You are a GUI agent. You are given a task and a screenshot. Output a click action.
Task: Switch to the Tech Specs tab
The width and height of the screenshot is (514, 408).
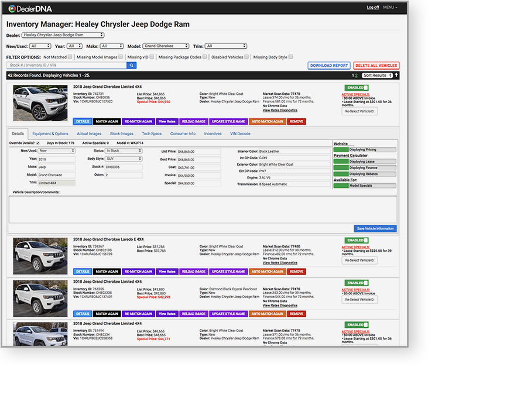pyautogui.click(x=152, y=133)
